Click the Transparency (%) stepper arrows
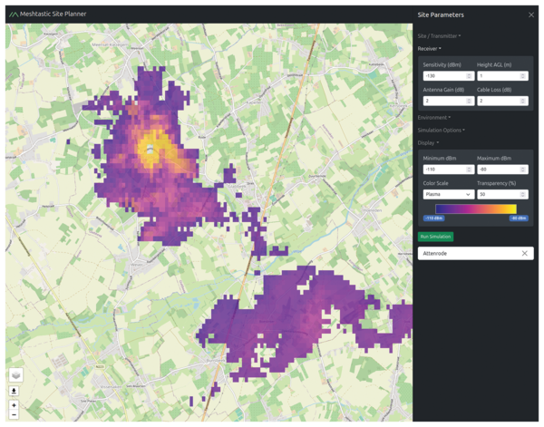The height and width of the screenshot is (427, 544). coord(524,194)
